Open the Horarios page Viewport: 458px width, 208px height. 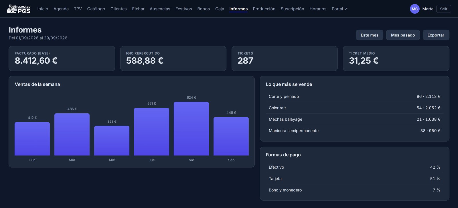(318, 9)
